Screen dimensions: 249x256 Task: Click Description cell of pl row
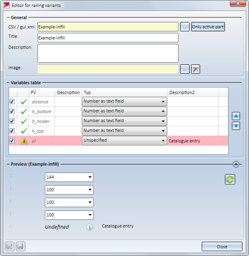68,141
